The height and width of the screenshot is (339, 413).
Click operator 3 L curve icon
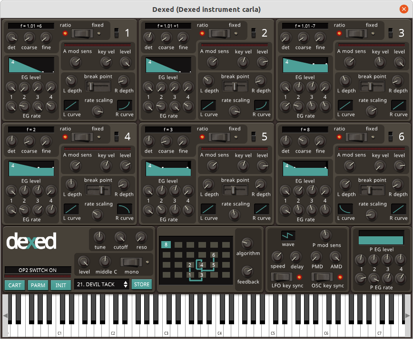[x=345, y=105]
